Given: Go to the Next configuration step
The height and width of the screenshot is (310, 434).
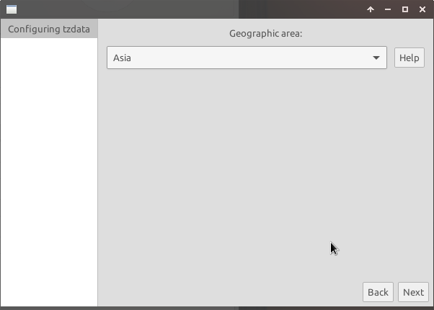Looking at the screenshot, I should [413, 292].
